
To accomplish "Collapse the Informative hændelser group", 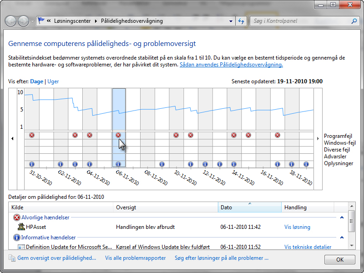I will click(x=342, y=238).
